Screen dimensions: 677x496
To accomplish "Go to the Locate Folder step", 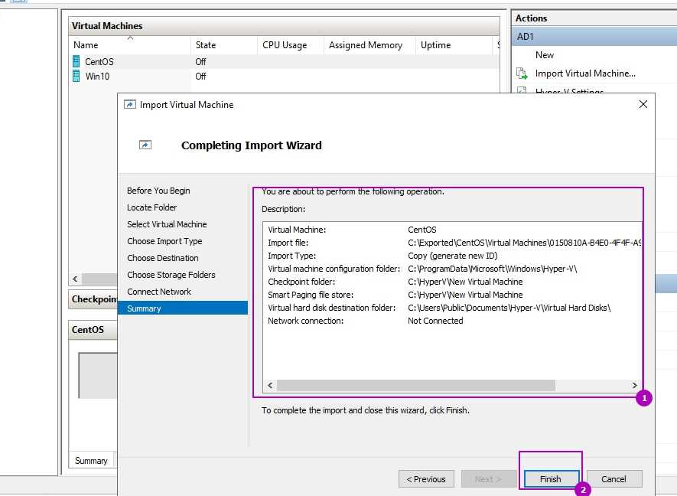I will click(151, 207).
